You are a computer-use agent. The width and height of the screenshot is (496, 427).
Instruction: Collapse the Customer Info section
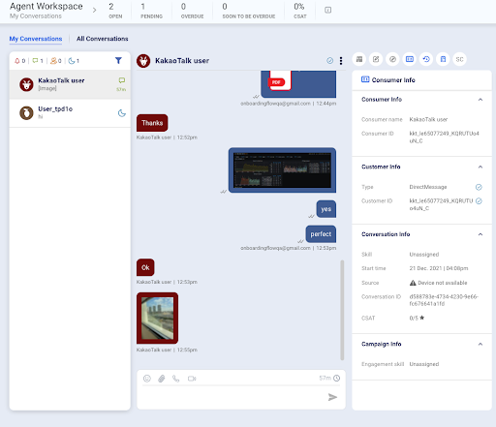(480, 167)
